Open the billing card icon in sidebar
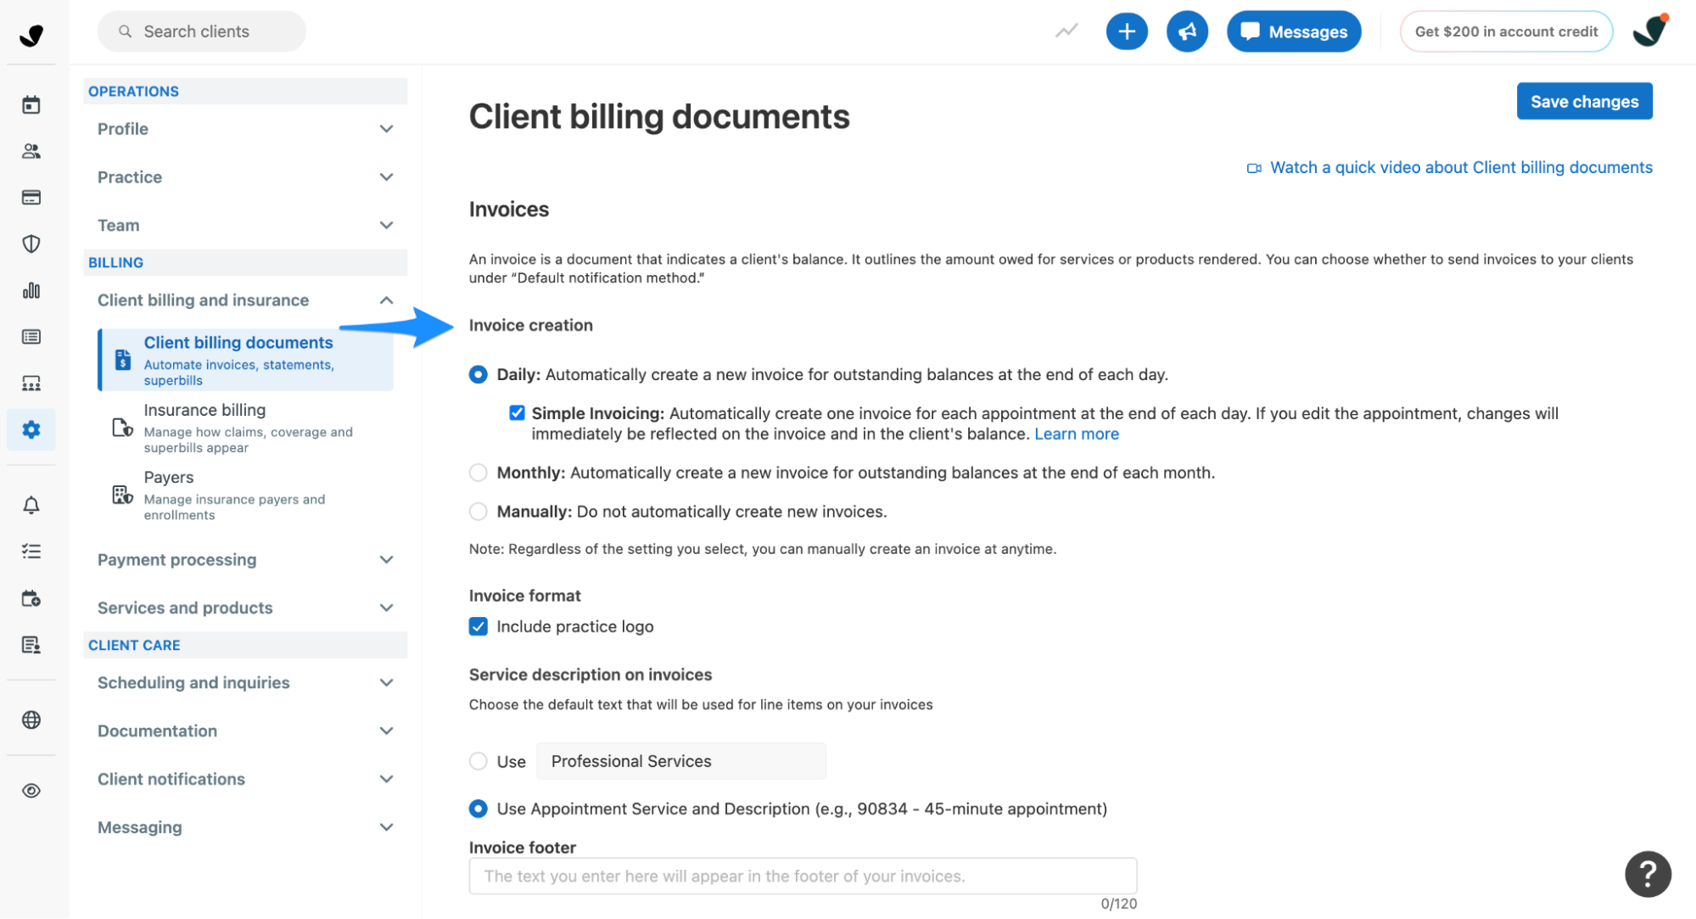This screenshot has width=1696, height=919. [31, 198]
